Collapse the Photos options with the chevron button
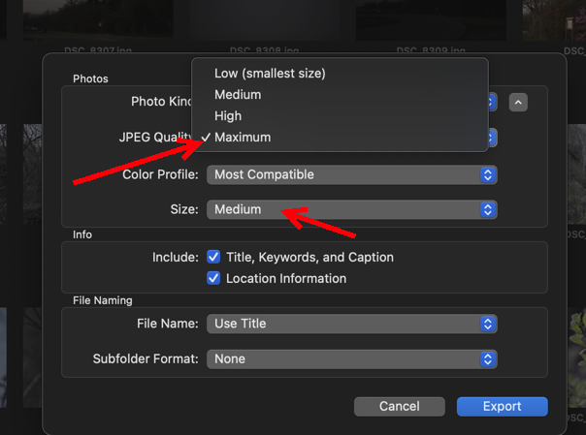Image resolution: width=586 pixels, height=435 pixels. tap(518, 102)
